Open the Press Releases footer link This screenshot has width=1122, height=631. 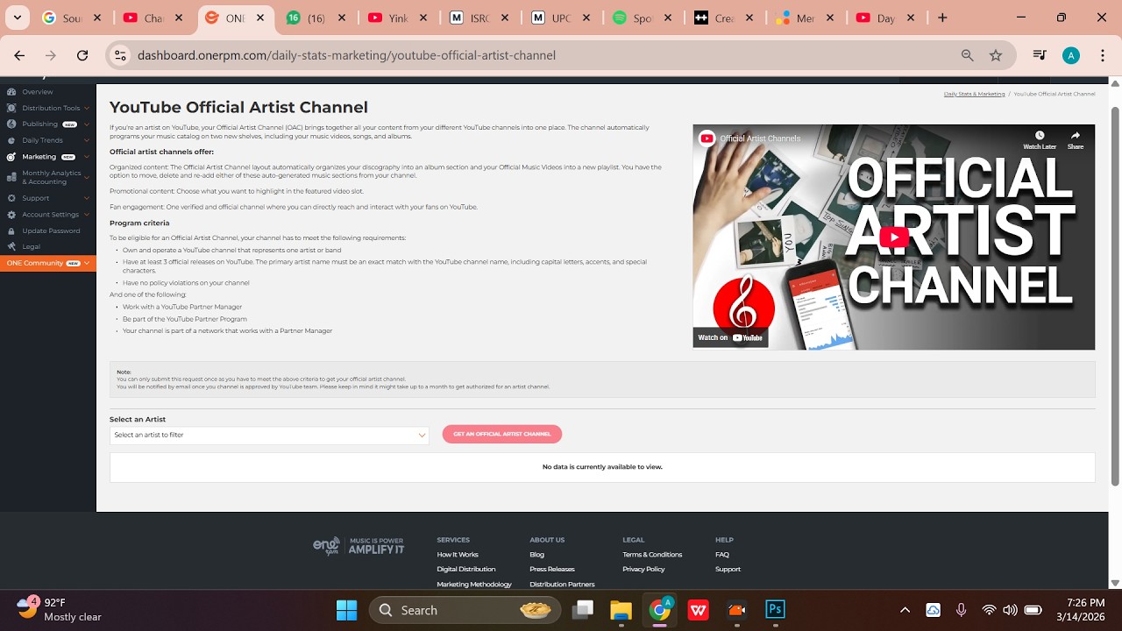click(552, 569)
